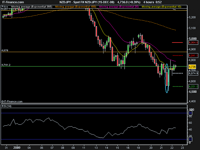
Task: Click the '100' RSI axis label
Action: [191, 110]
